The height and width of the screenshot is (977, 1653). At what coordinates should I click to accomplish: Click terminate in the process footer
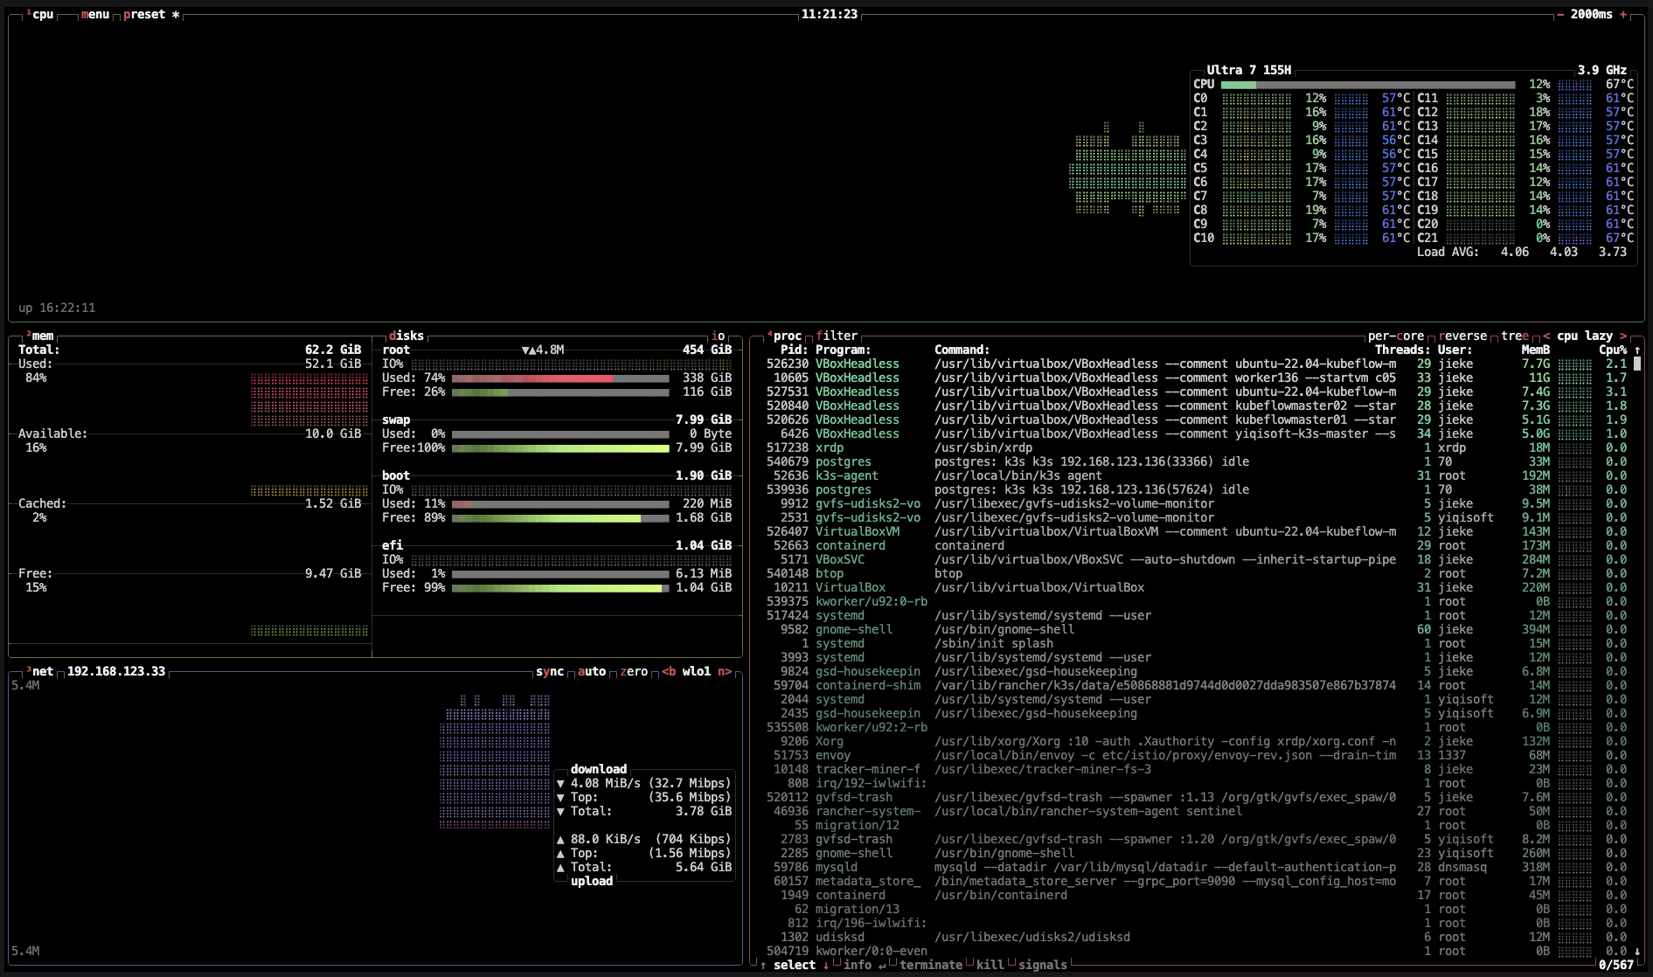pos(931,965)
